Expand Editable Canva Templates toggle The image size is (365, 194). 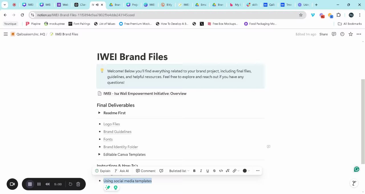tap(99, 154)
